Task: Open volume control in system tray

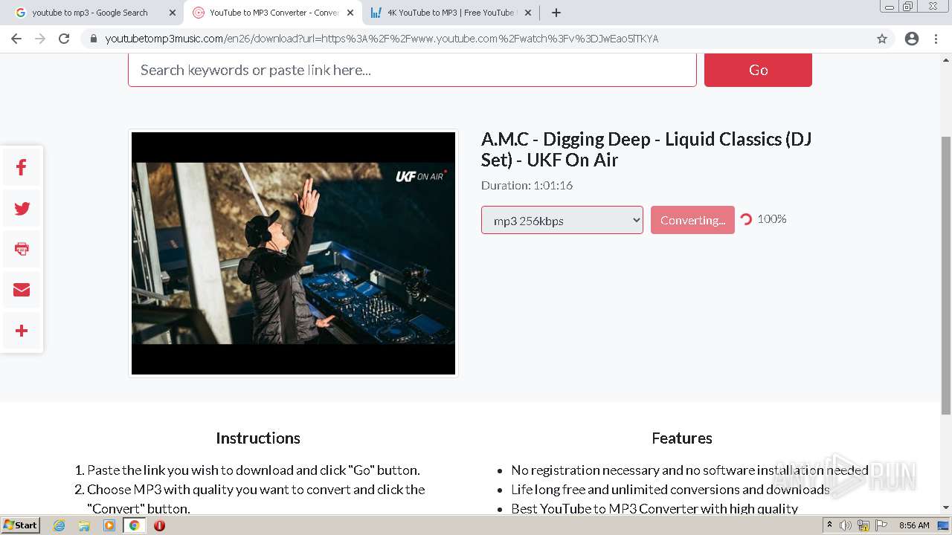Action: pos(846,525)
